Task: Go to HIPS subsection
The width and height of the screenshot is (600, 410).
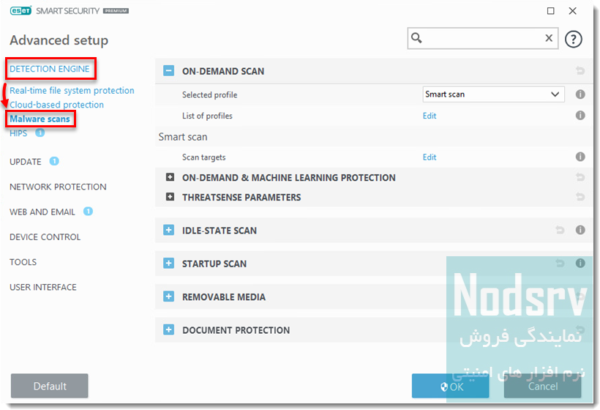Action: (x=18, y=133)
